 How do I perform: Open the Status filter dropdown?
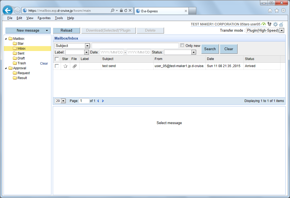[180, 52]
